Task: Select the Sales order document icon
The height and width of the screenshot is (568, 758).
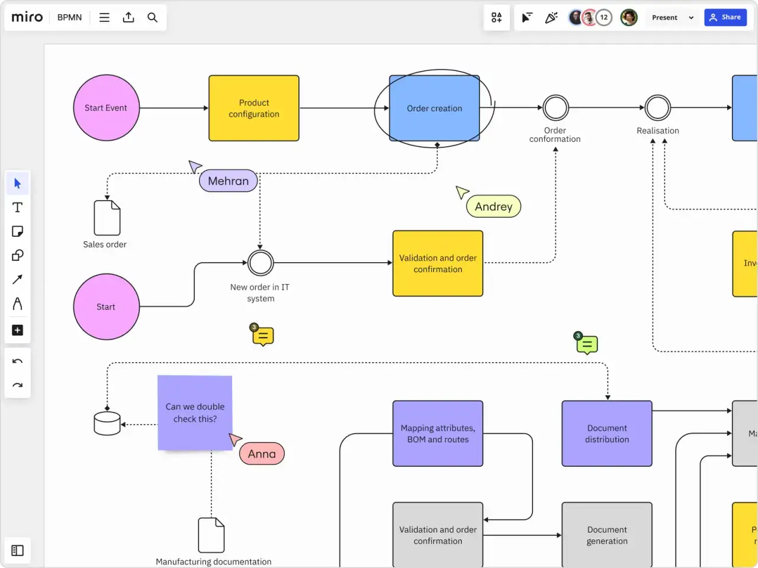Action: click(x=107, y=218)
